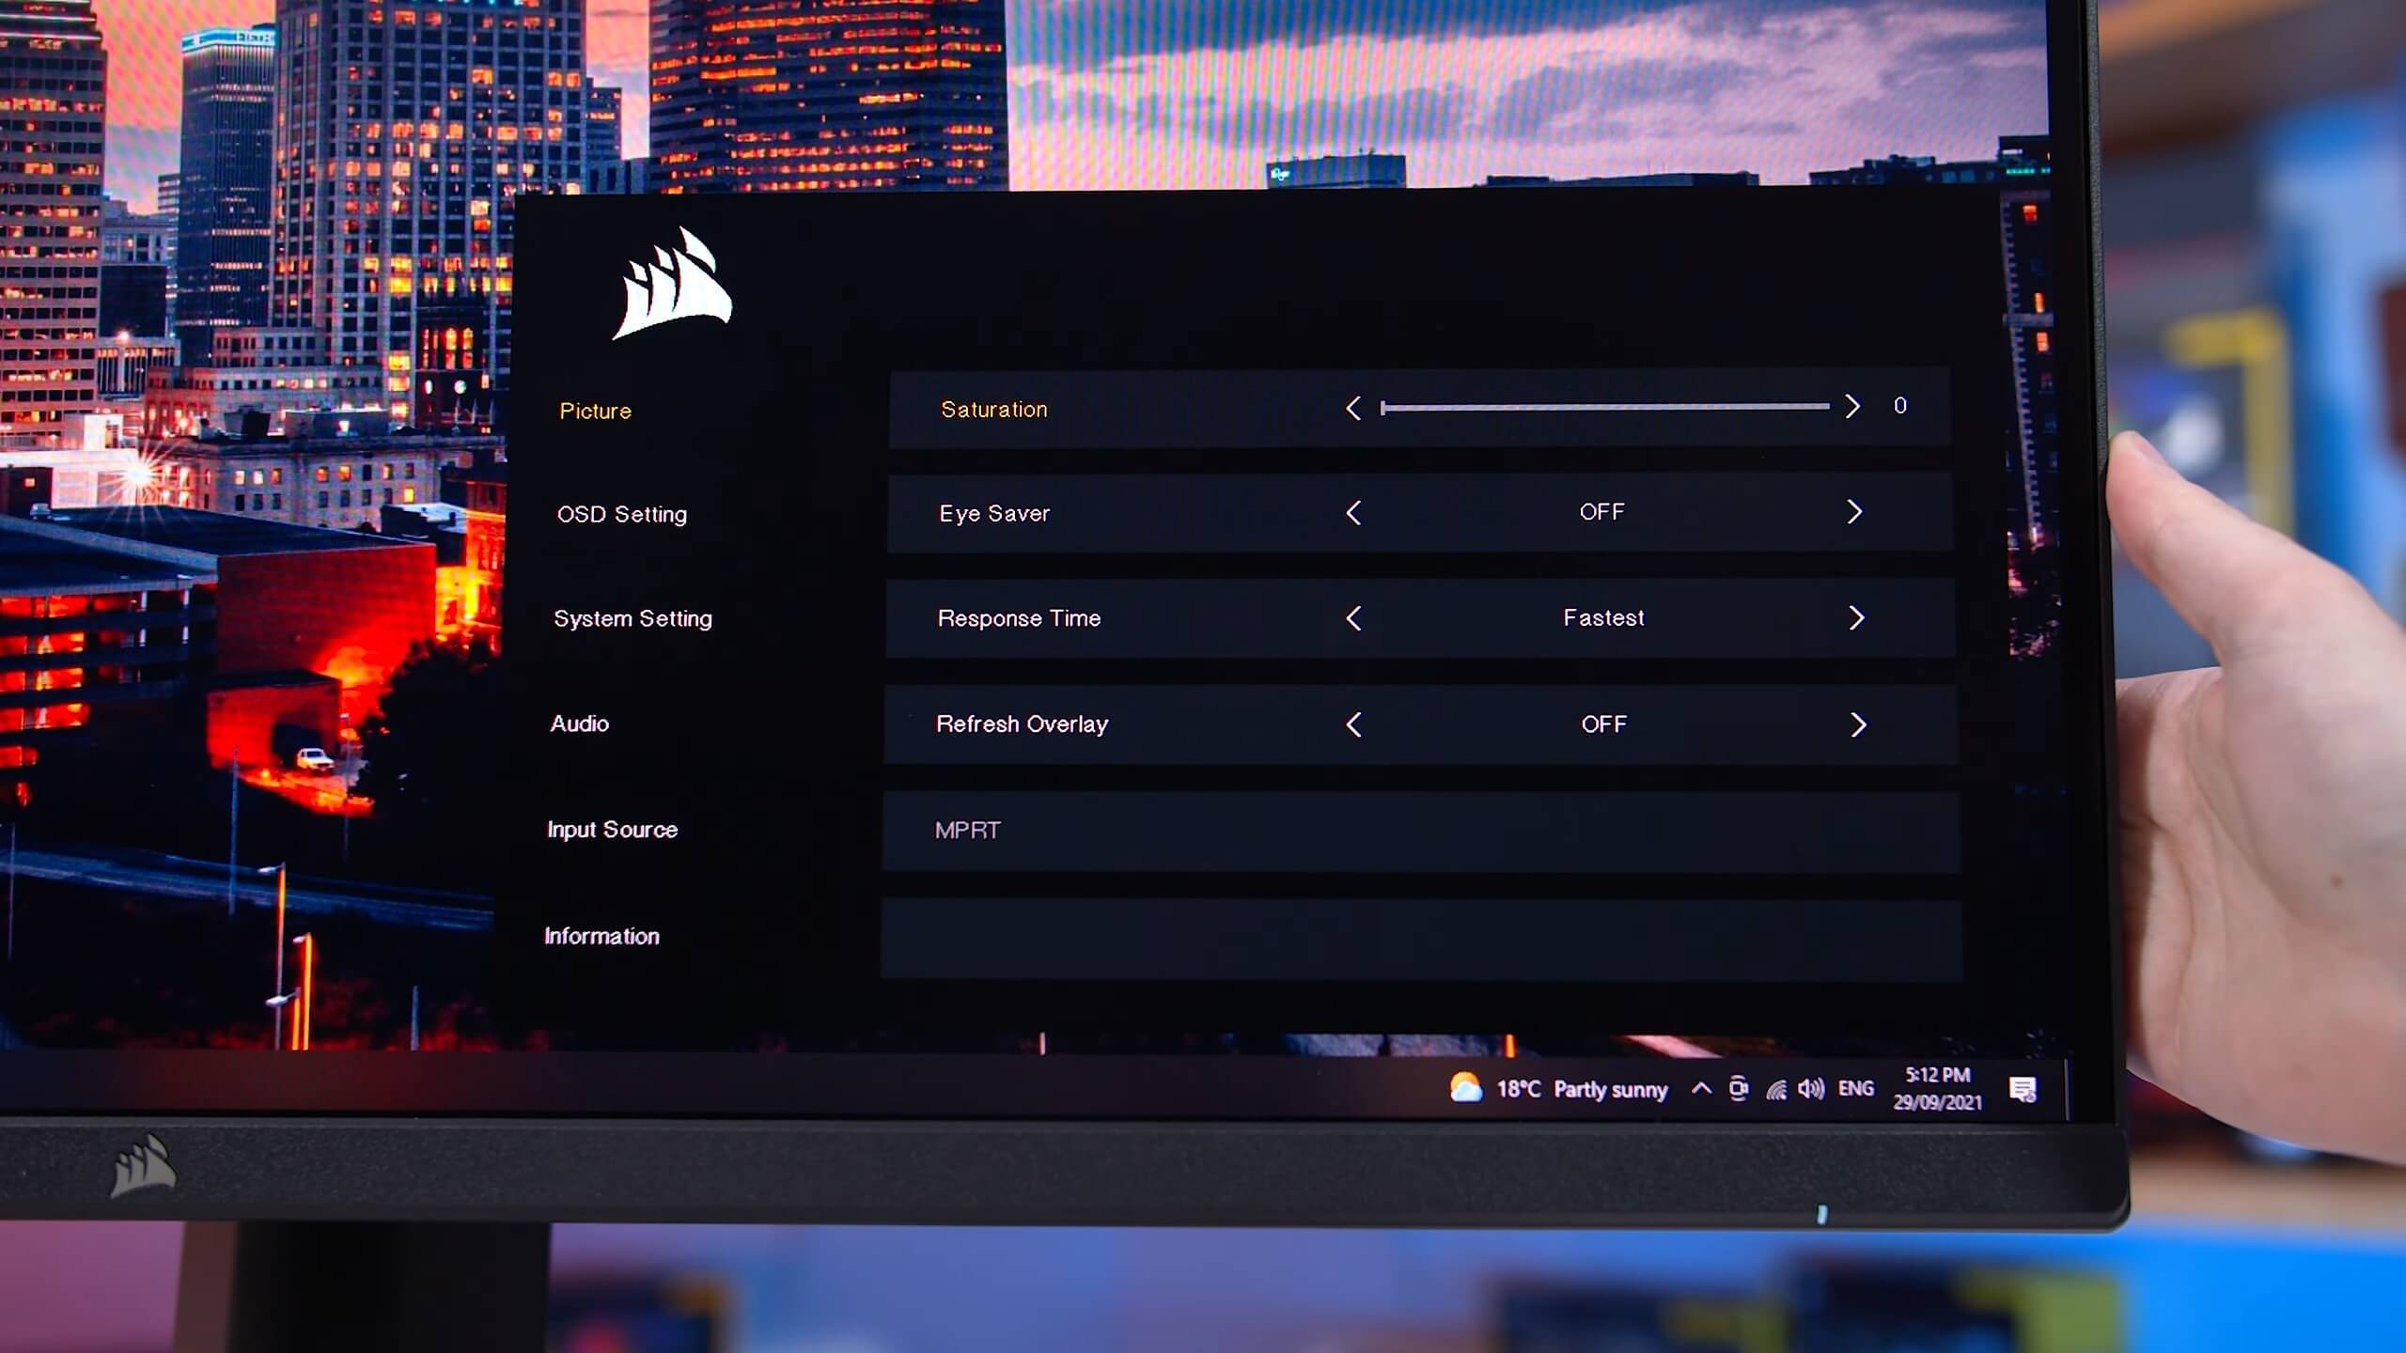The image size is (2406, 1353).
Task: Select the greyed-out MPRT row
Action: coord(1421,831)
